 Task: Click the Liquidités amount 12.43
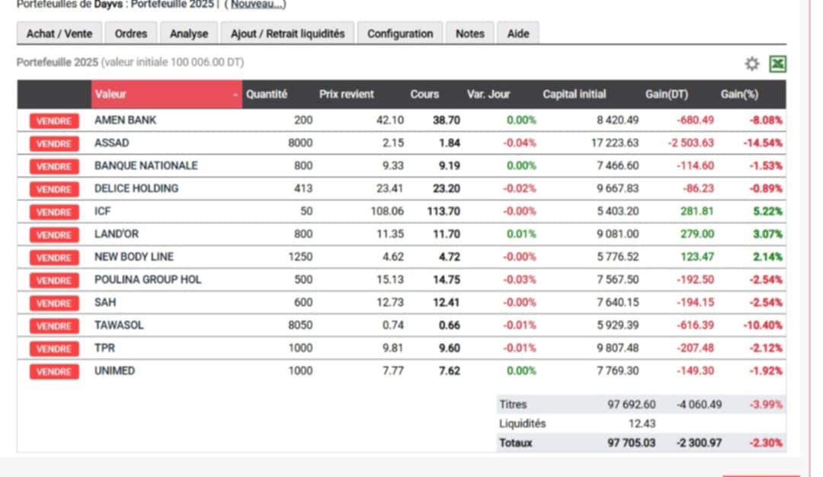point(642,424)
